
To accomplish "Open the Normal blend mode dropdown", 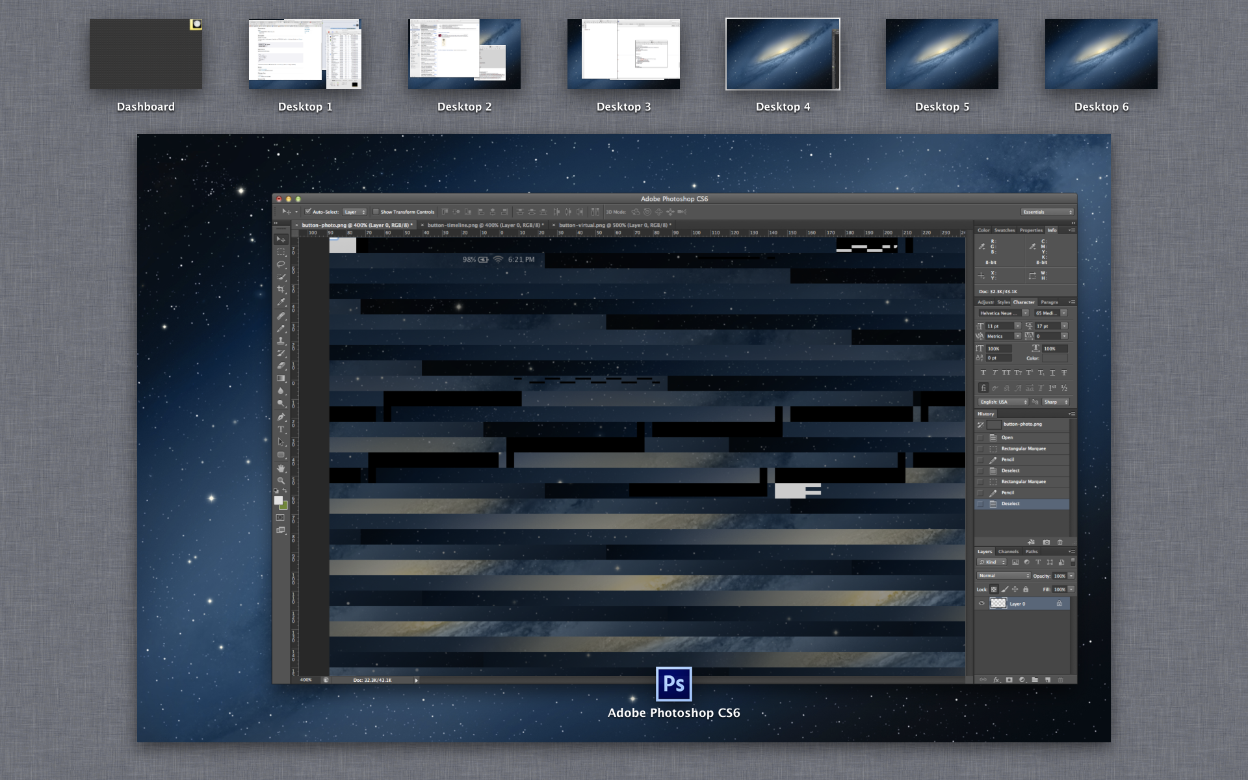I will point(1004,576).
